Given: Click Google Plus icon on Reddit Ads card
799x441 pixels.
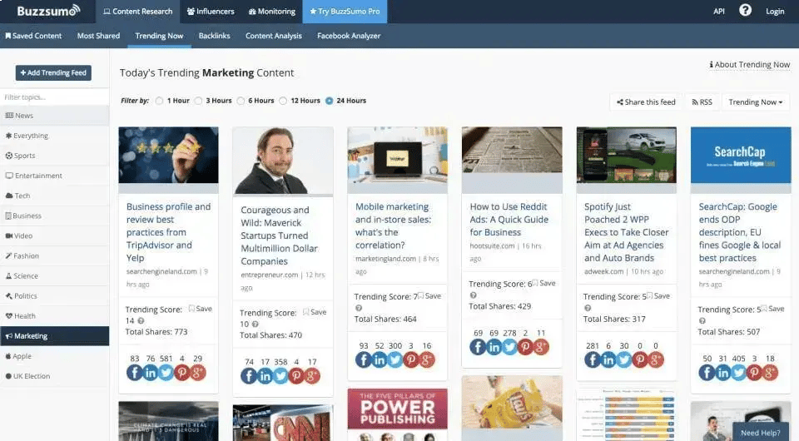Looking at the screenshot, I should tap(541, 347).
